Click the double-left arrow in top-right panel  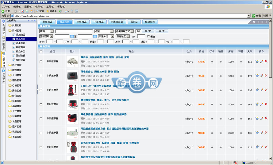pyautogui.click(x=258, y=22)
